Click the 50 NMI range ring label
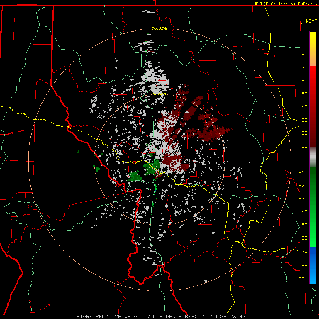The width and height of the screenshot is (319, 319). click(159, 94)
